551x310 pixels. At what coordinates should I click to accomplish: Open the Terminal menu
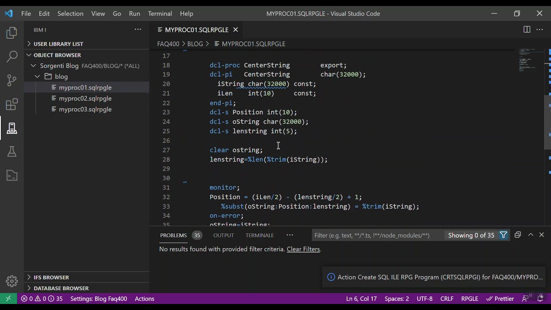pyautogui.click(x=160, y=13)
